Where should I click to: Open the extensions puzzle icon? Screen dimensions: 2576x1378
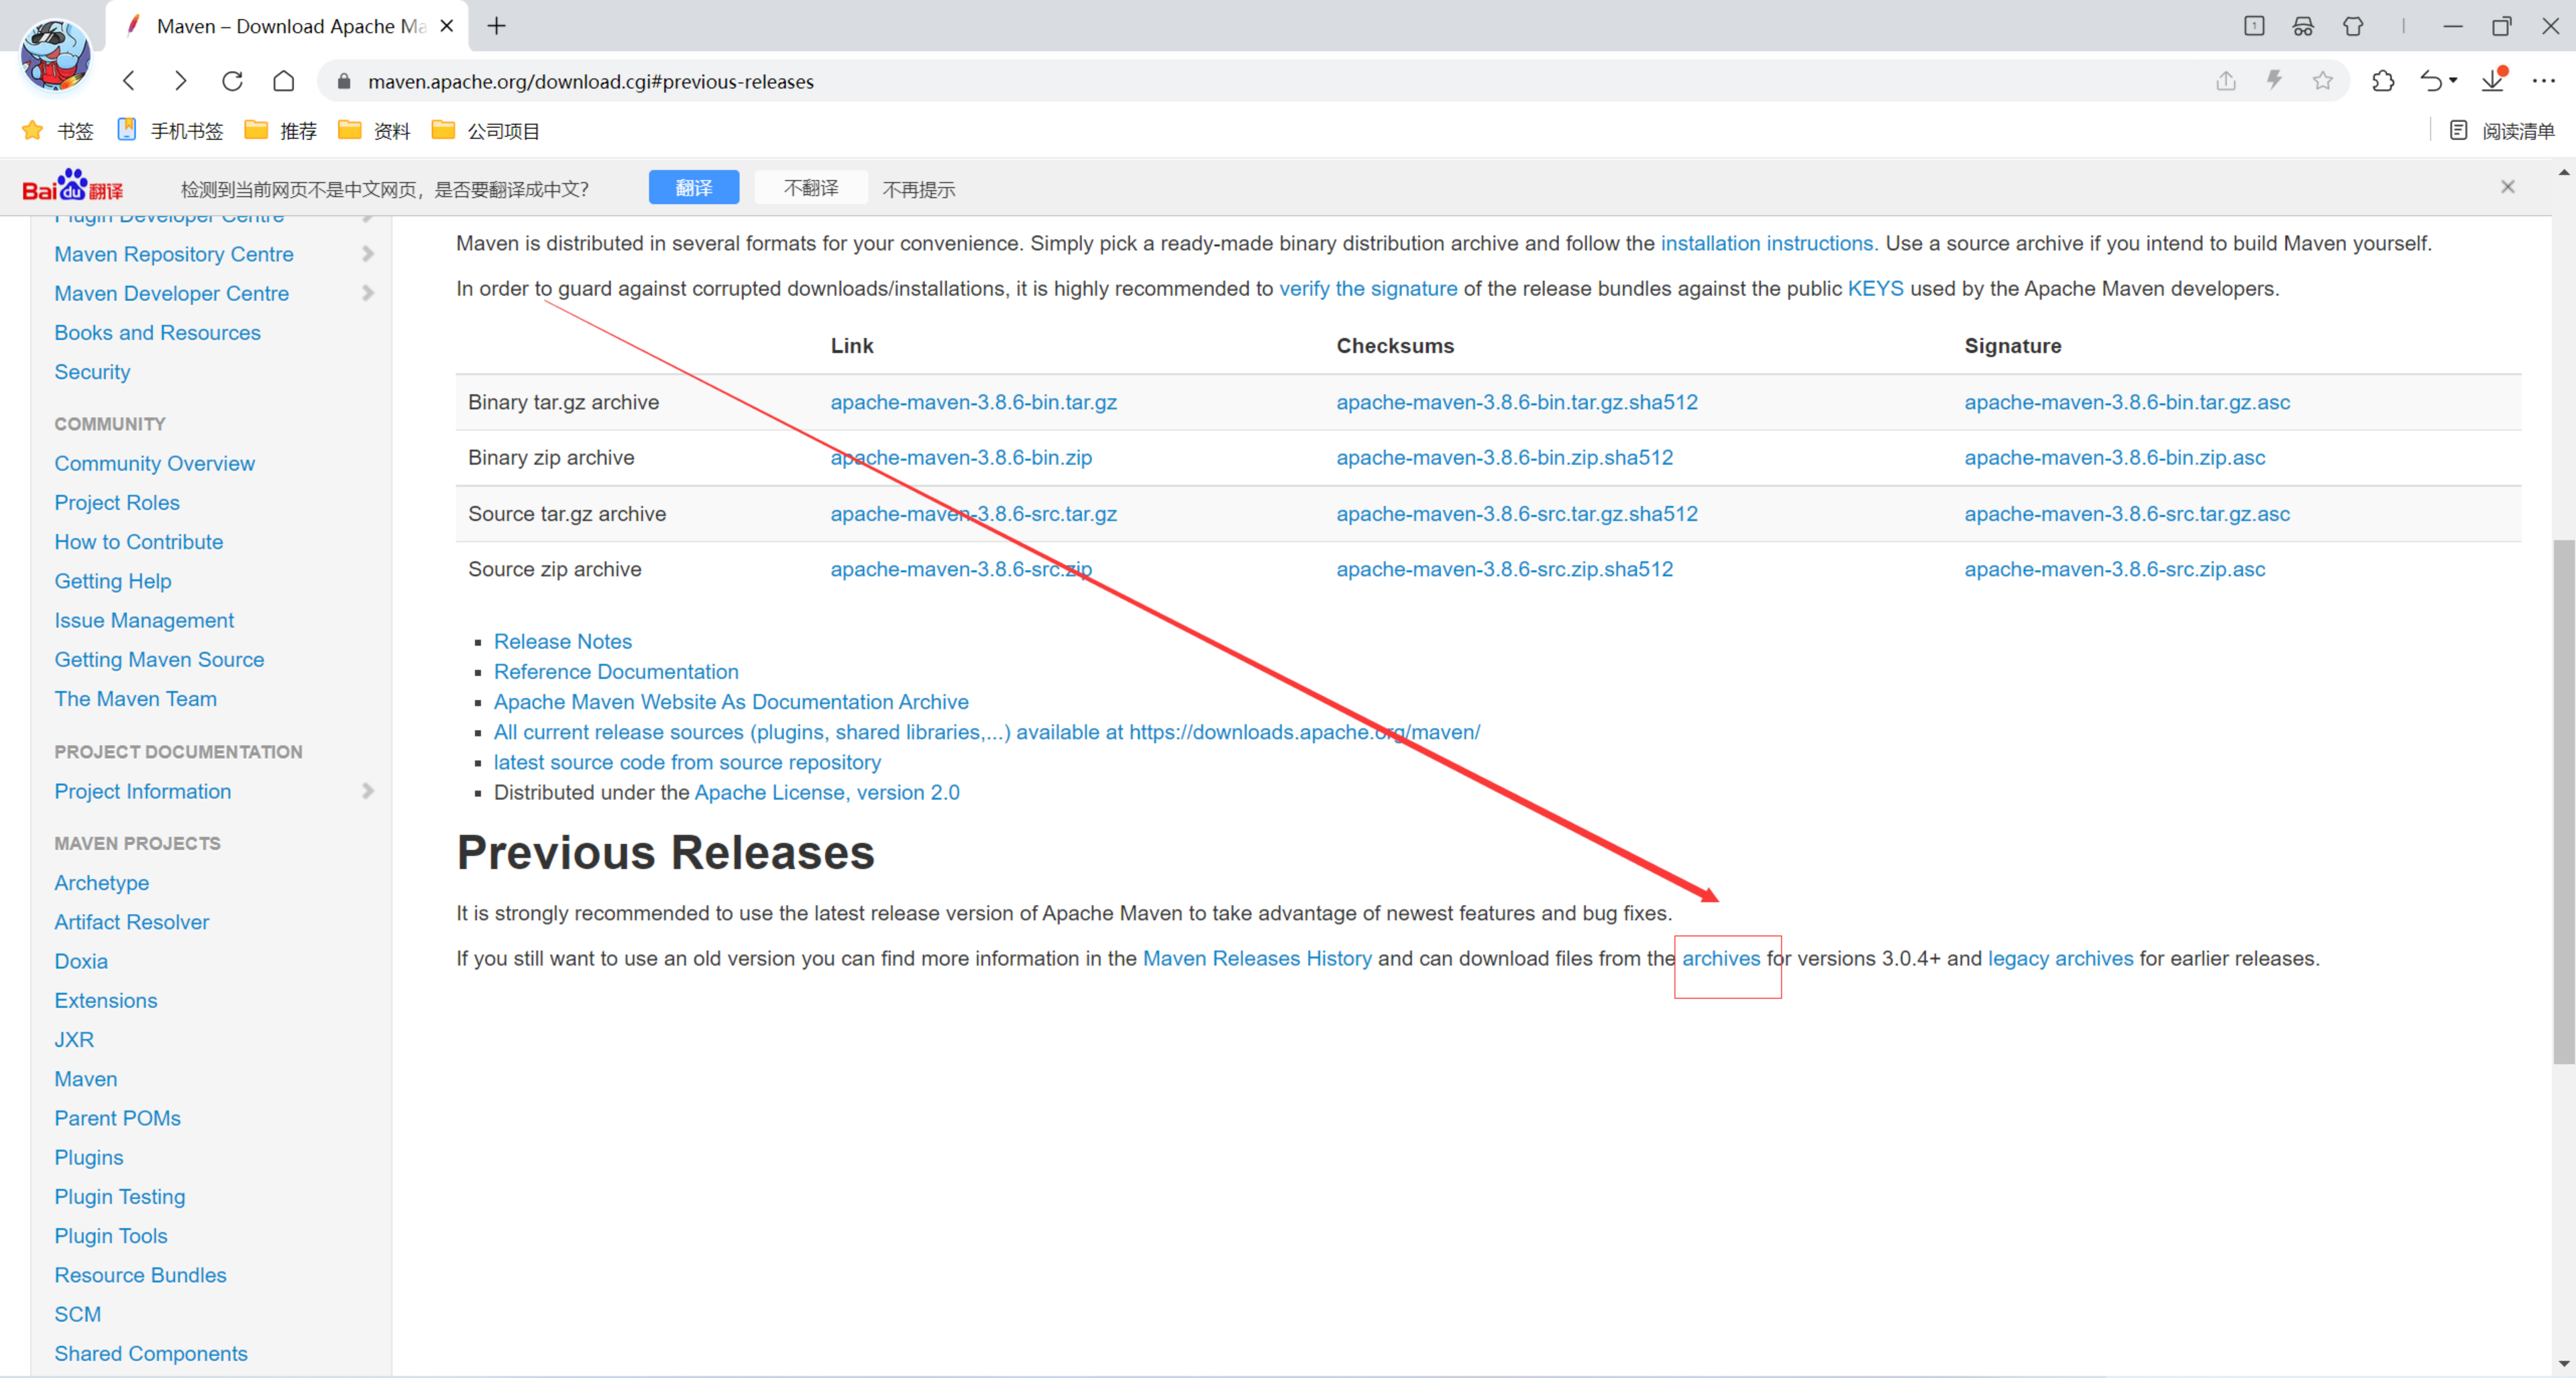pos(2383,81)
